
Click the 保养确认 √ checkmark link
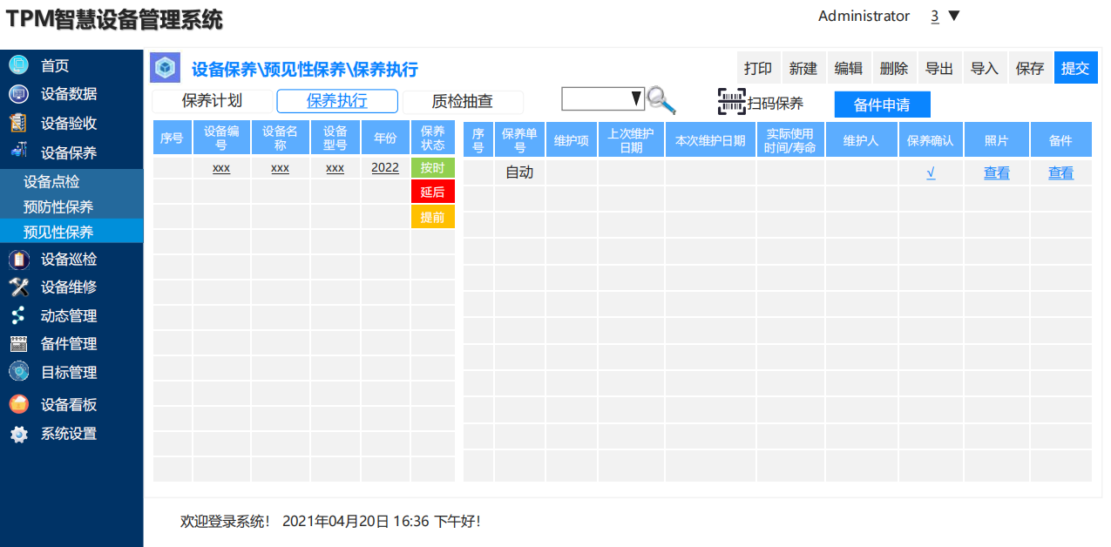931,172
